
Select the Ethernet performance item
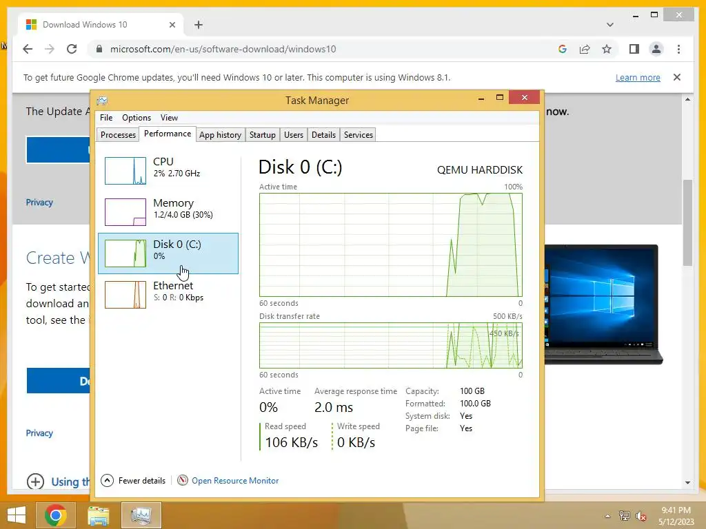coord(168,295)
